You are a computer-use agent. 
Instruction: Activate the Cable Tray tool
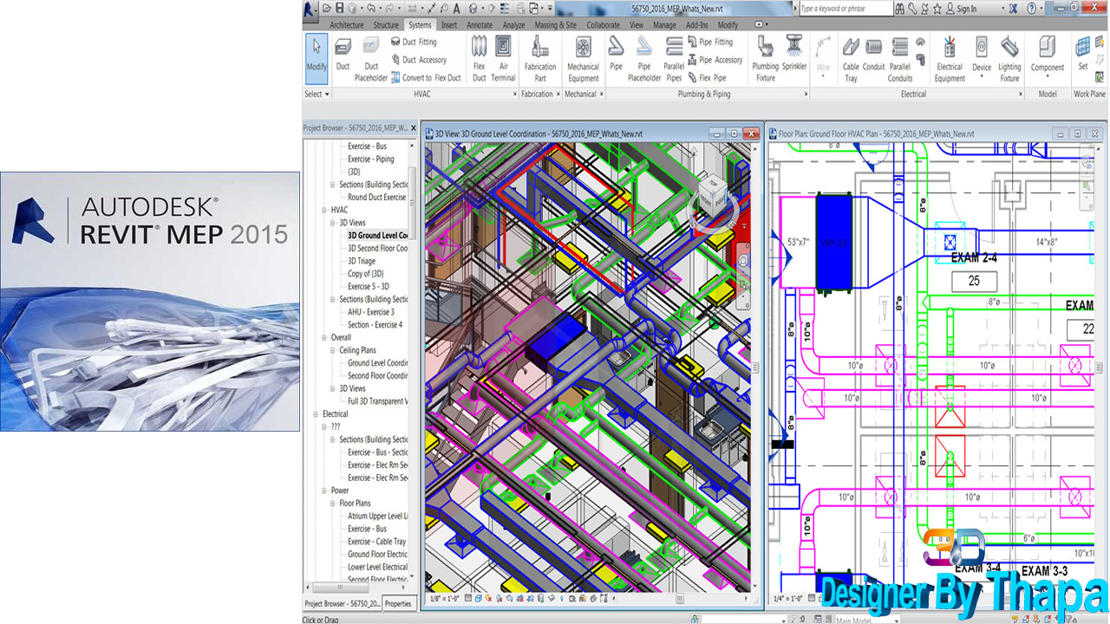851,58
